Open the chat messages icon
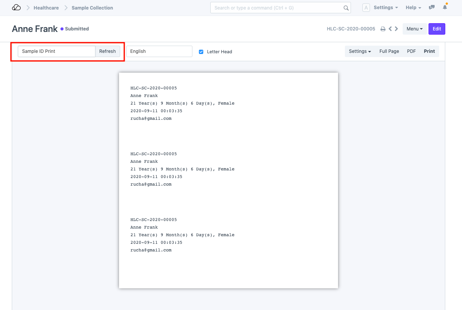 pos(432,8)
